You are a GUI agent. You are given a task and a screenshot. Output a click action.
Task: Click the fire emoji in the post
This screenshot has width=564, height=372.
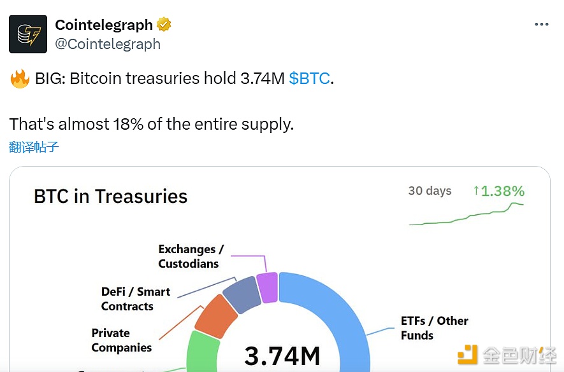20,79
